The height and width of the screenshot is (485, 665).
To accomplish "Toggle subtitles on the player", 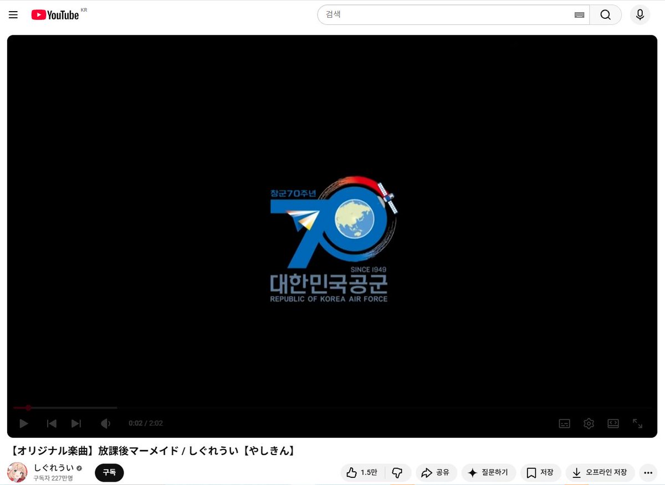I will click(x=564, y=423).
